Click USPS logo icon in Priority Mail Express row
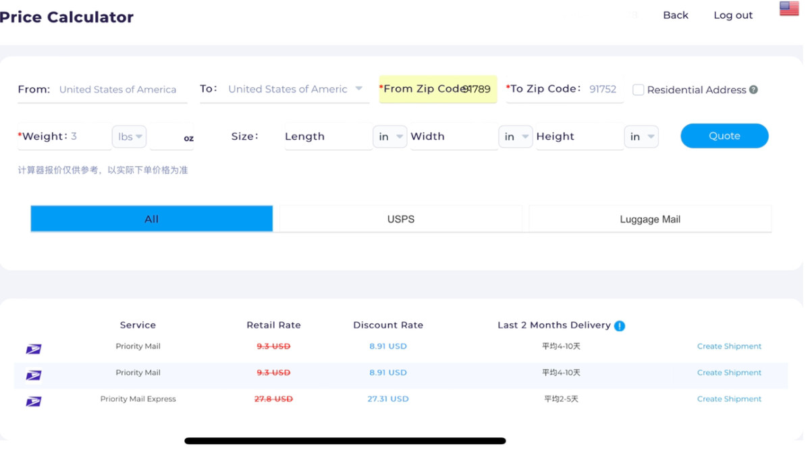Viewport: 810px width, 455px height. point(34,402)
